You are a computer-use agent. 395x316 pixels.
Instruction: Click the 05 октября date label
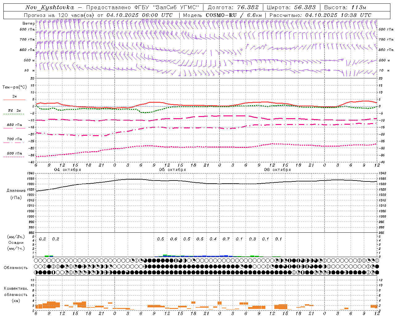tap(173, 170)
